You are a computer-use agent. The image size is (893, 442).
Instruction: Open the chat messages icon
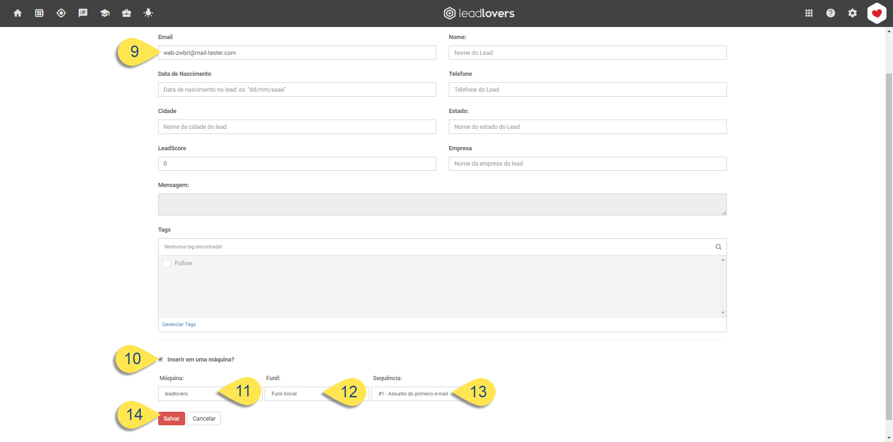(x=83, y=13)
